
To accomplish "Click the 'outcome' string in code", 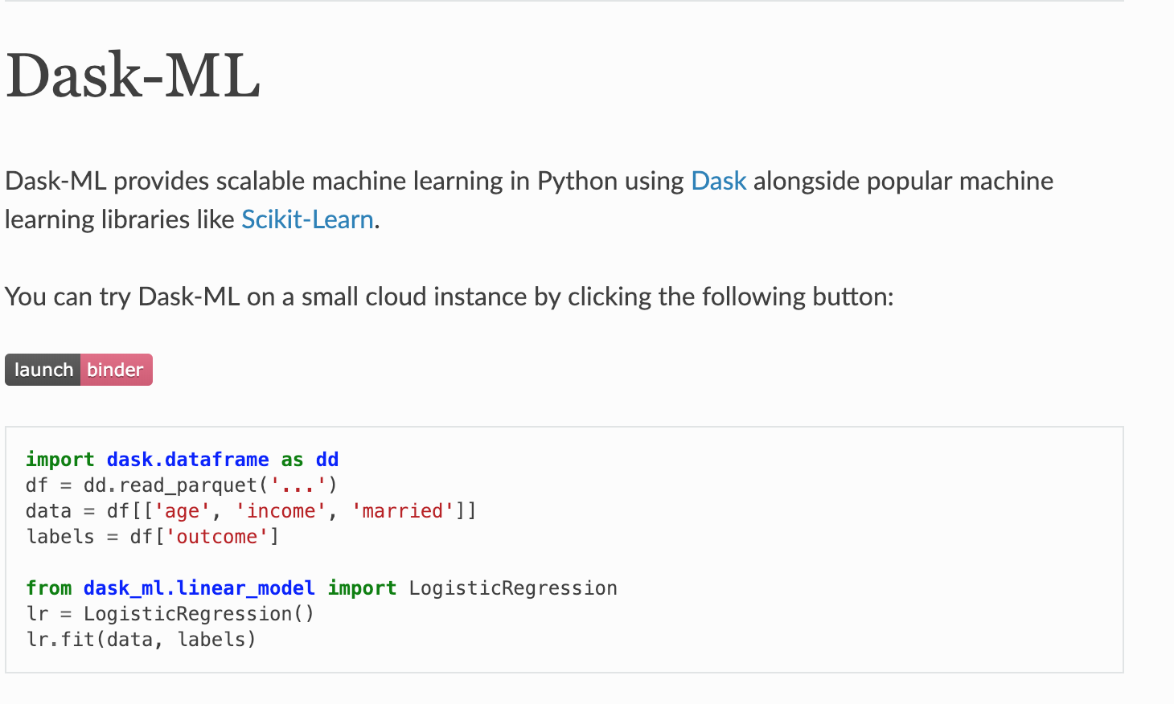I will coord(217,537).
